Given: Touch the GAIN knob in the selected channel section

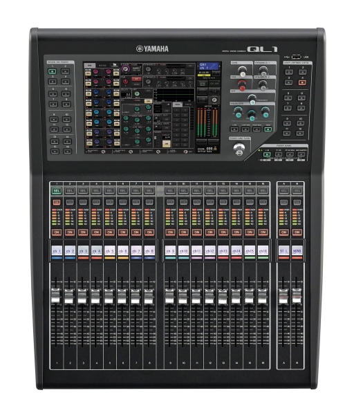Looking at the screenshot, I should (x=243, y=71).
